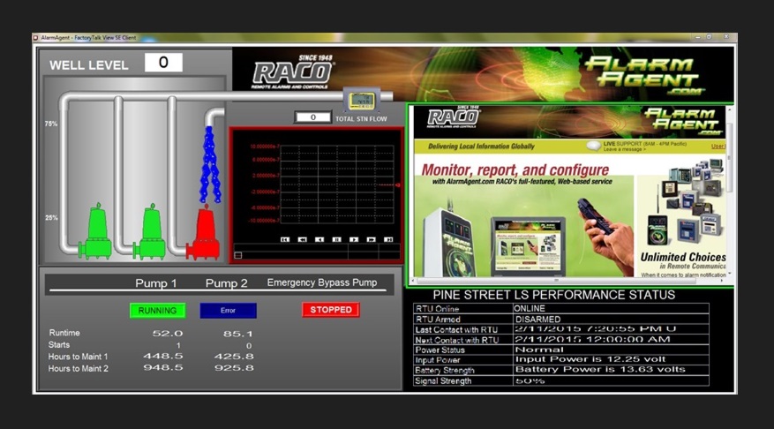Select the second green pump graphic
The image size is (774, 429).
150,231
